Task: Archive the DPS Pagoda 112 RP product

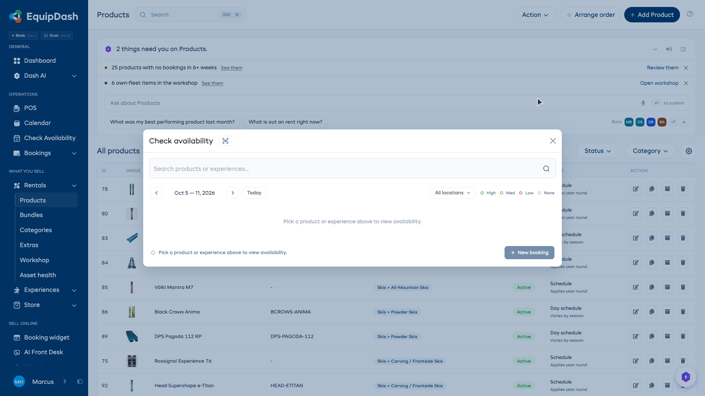Action: [x=668, y=337]
